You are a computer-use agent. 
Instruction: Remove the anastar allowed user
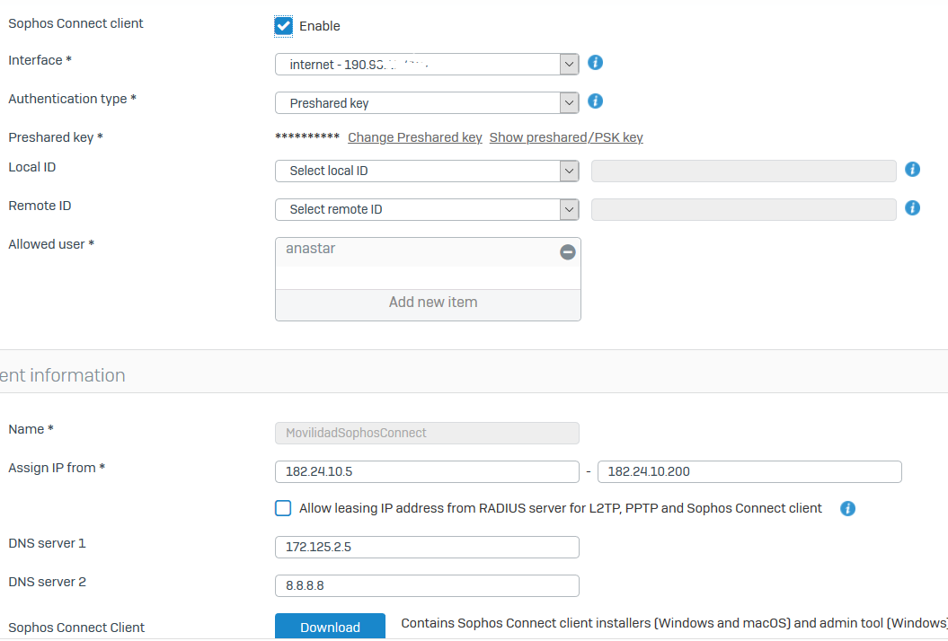tap(567, 252)
